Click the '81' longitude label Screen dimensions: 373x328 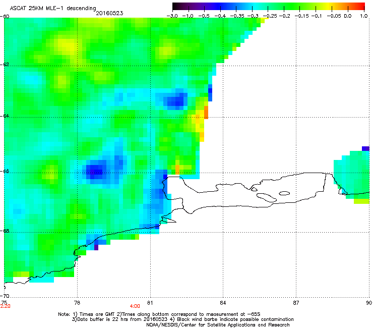point(150,303)
